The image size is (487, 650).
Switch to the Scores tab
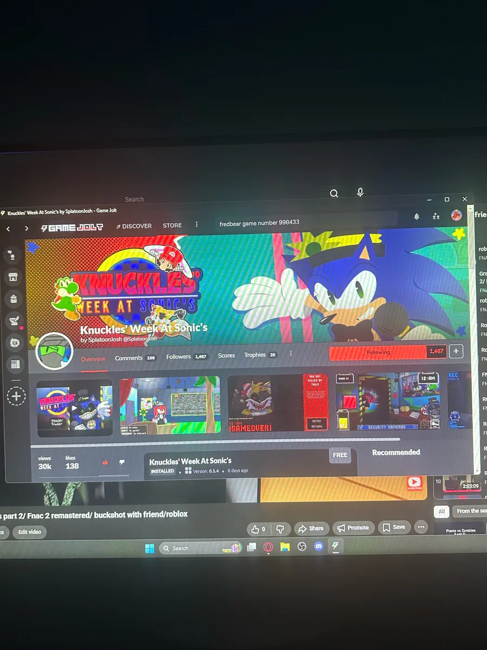pyautogui.click(x=226, y=355)
